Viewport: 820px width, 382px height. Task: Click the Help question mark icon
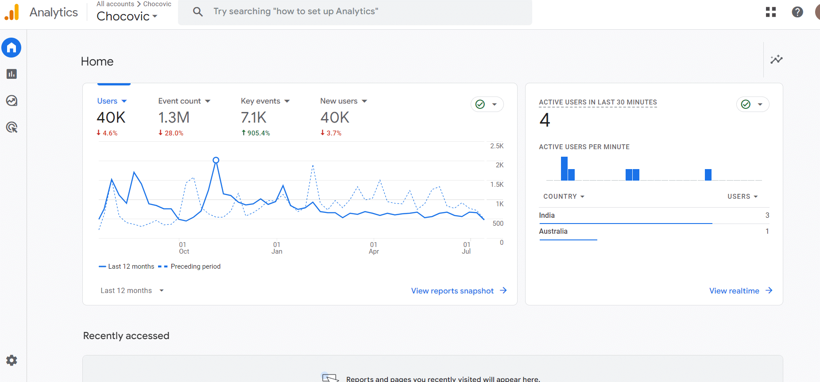click(797, 12)
